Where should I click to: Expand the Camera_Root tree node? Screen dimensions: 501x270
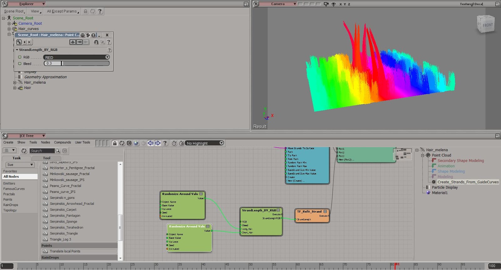tap(9, 23)
